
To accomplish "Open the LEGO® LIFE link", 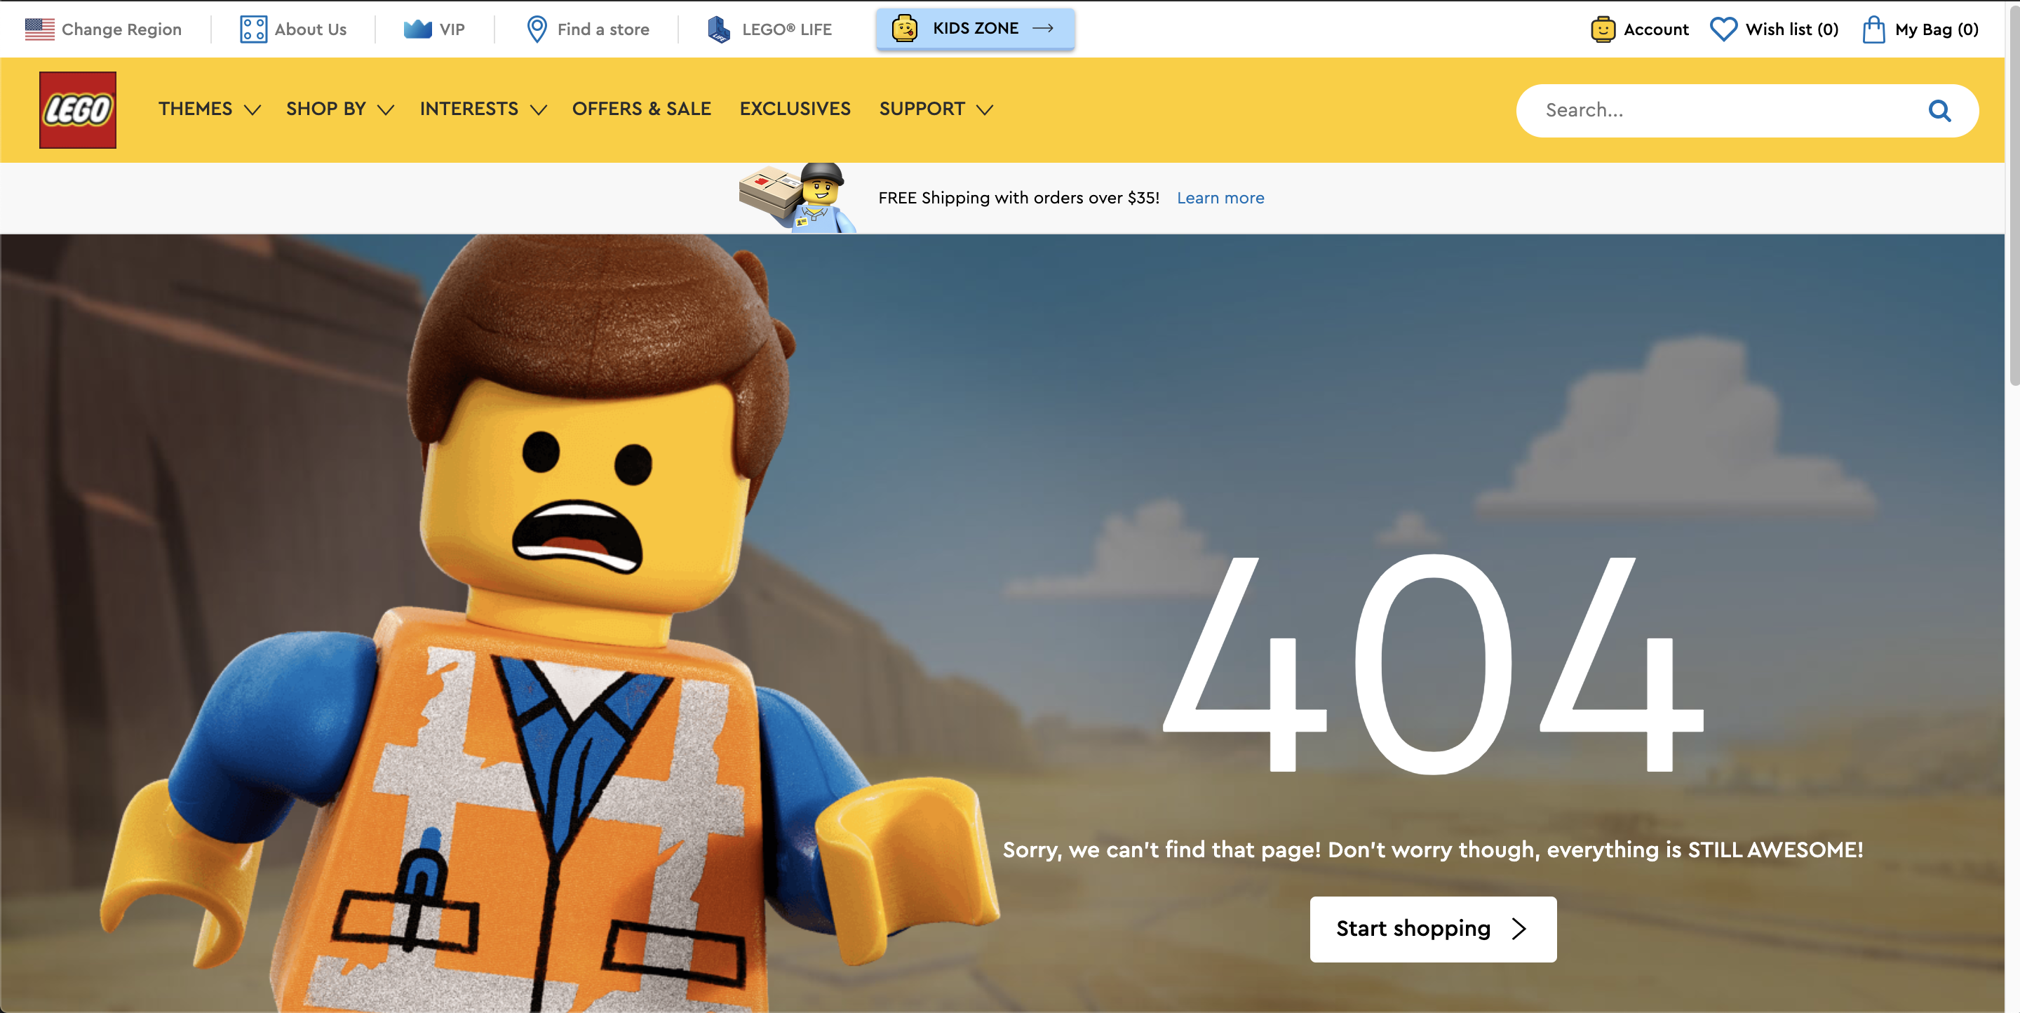I will click(x=769, y=29).
